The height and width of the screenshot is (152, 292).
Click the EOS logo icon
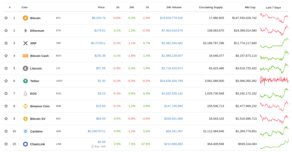tap(25, 93)
